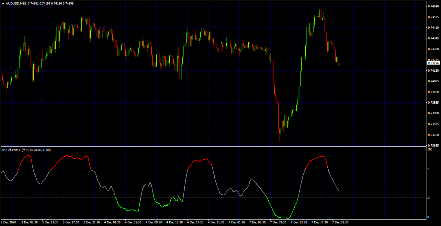Click the '3 Dec 21:30' time label
This screenshot has width=441, height=226.
(92, 222)
